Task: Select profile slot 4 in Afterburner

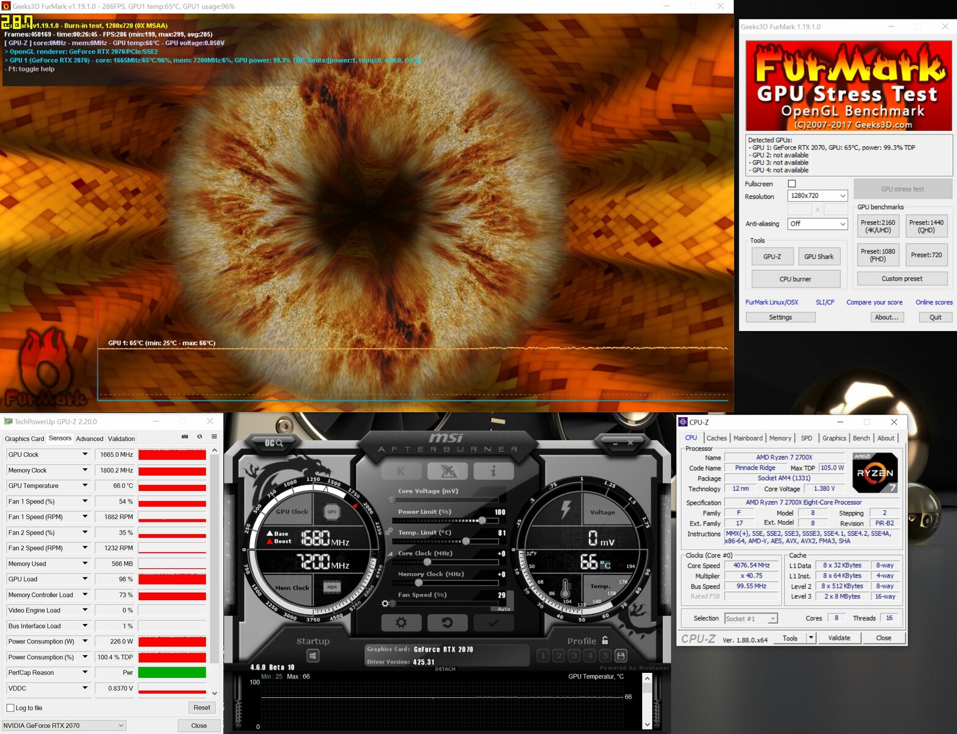Action: point(589,656)
